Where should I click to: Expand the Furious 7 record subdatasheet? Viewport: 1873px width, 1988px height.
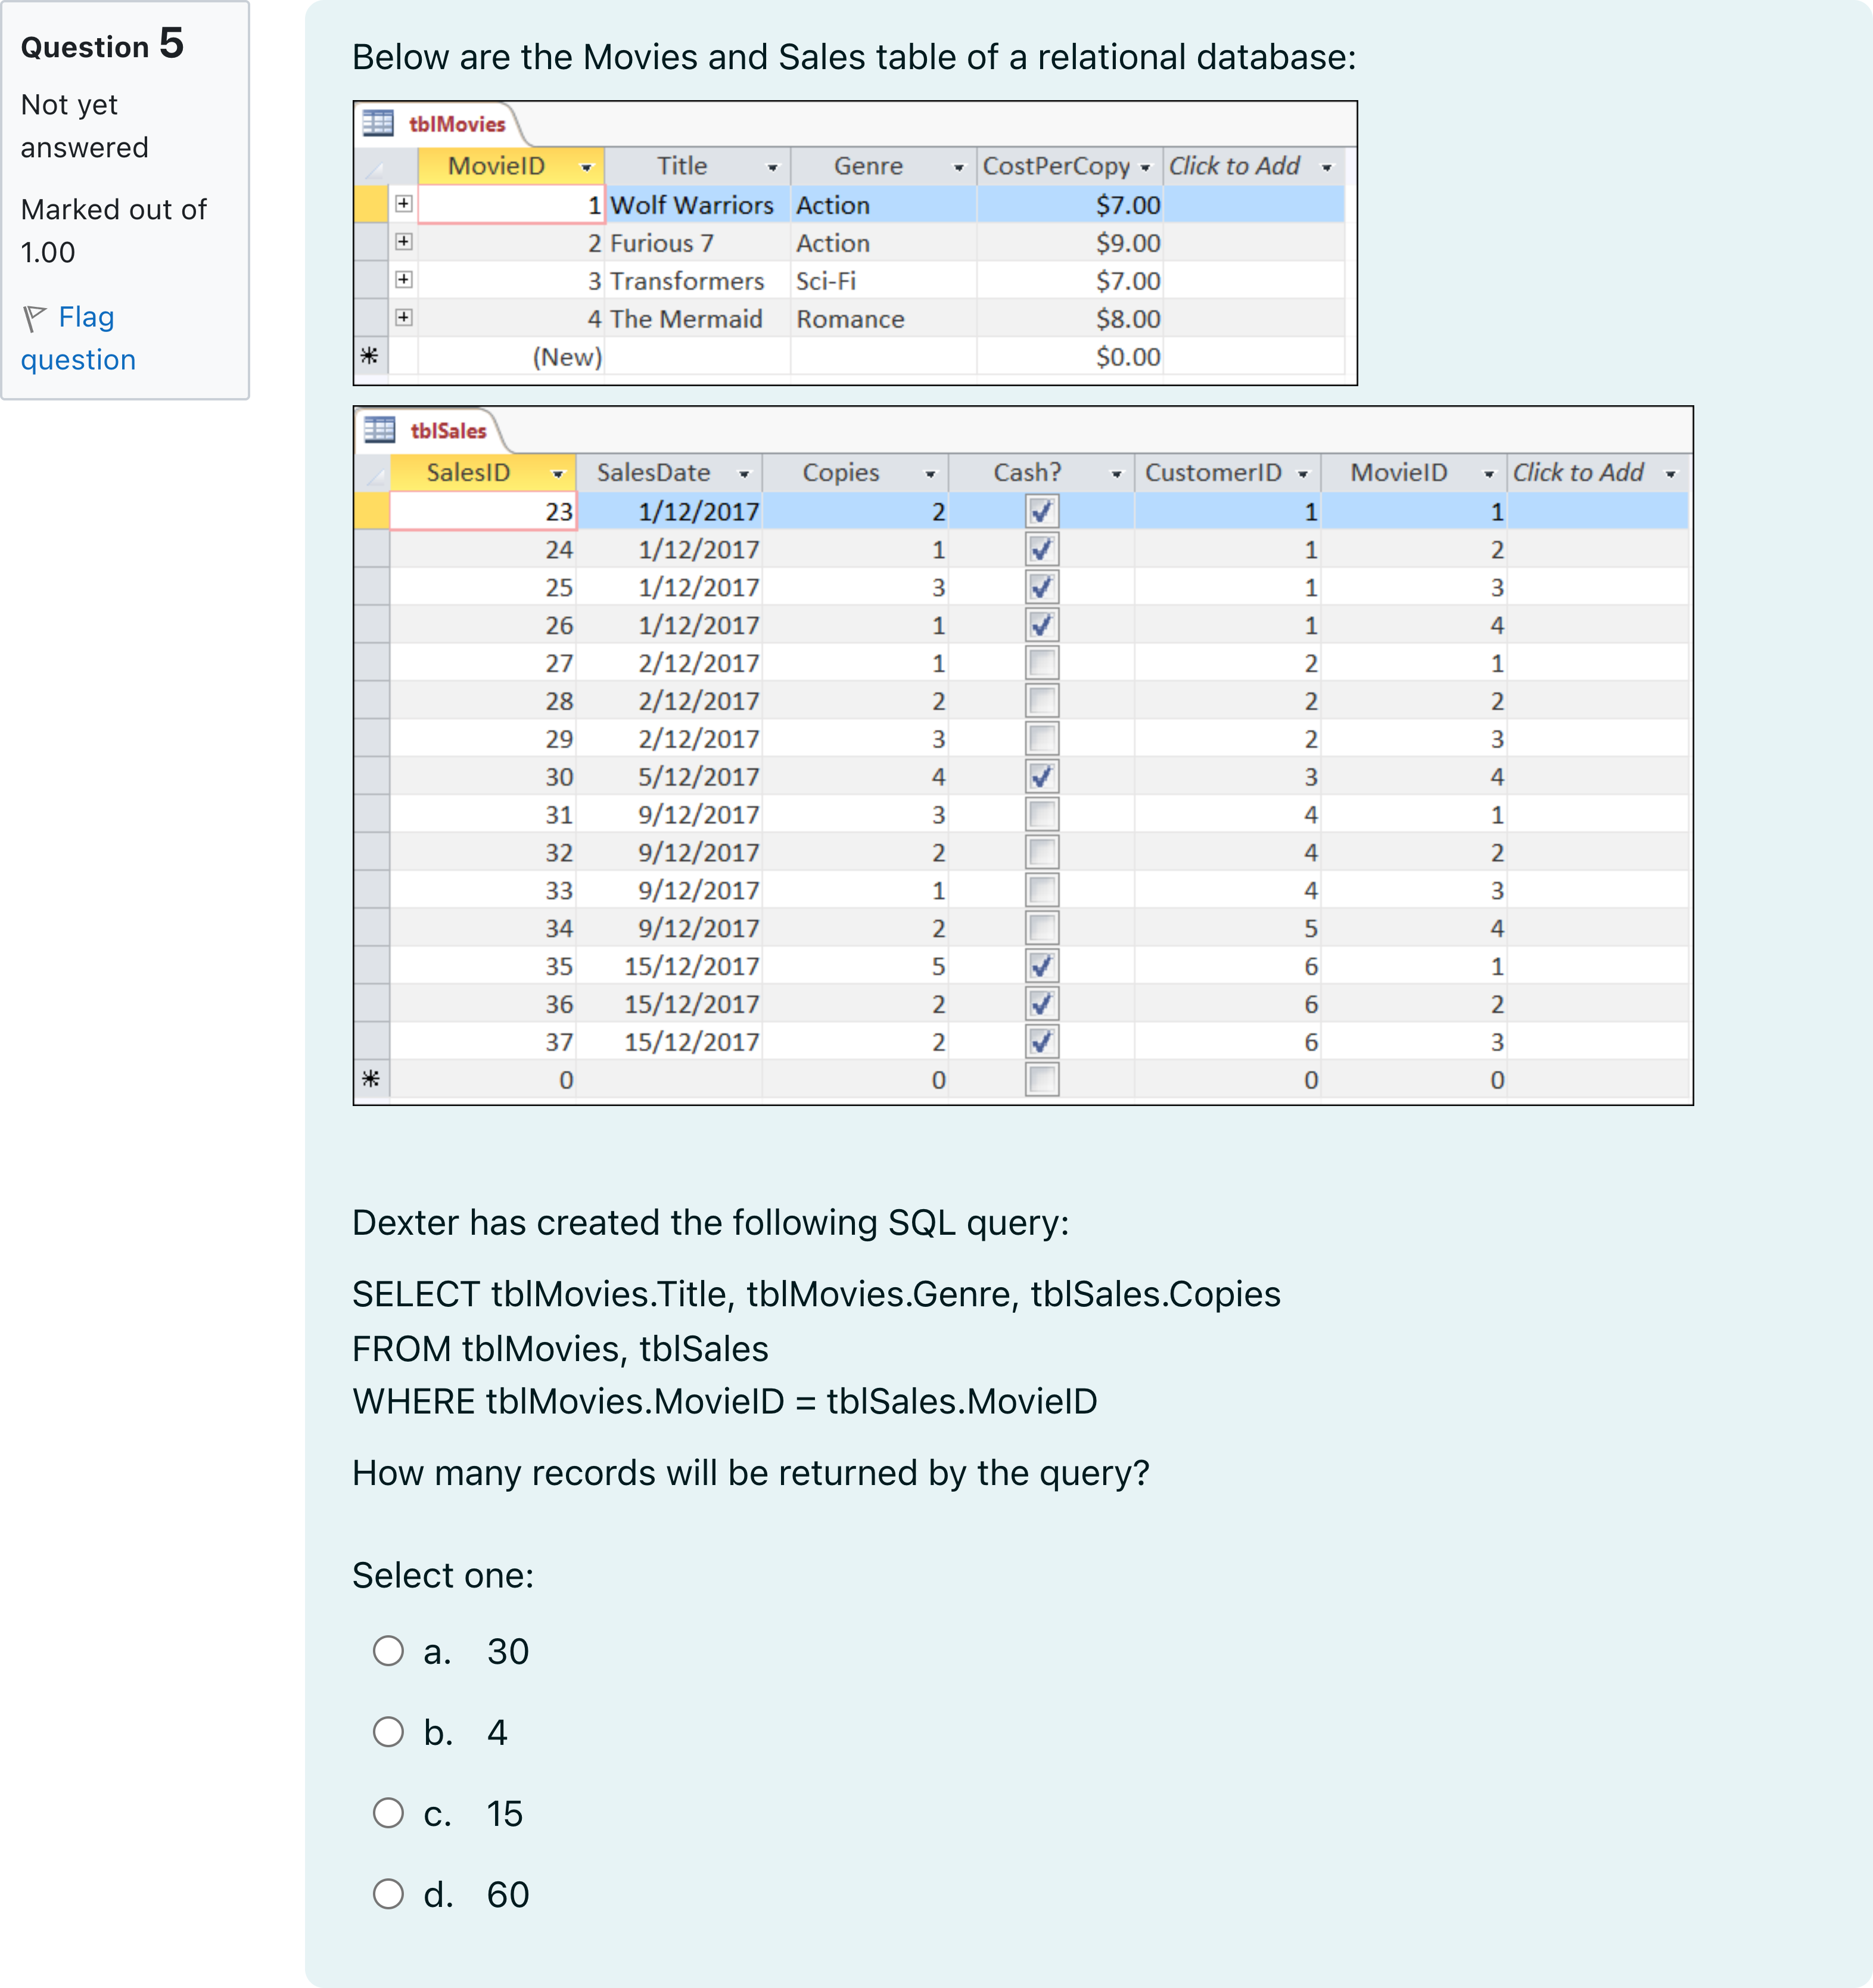[x=403, y=242]
